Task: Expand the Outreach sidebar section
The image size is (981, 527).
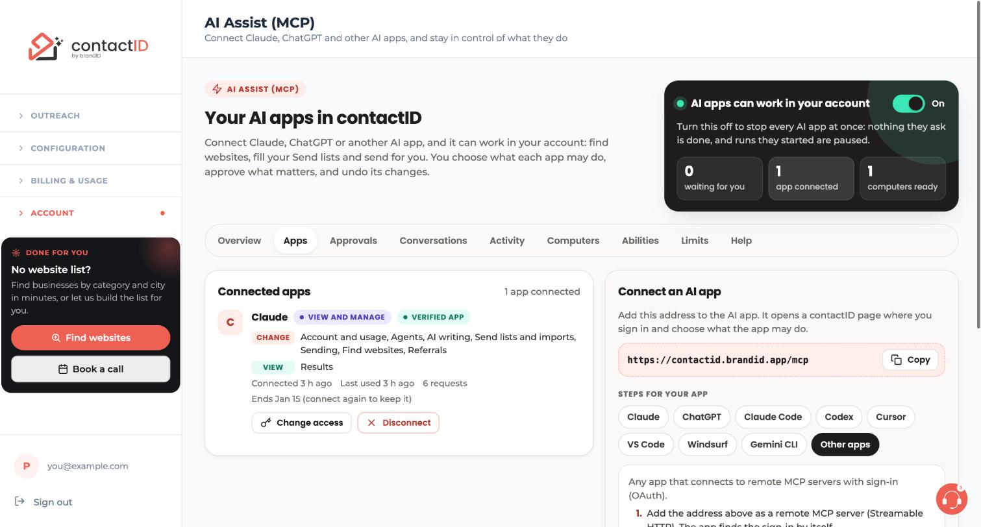Action: (x=91, y=116)
